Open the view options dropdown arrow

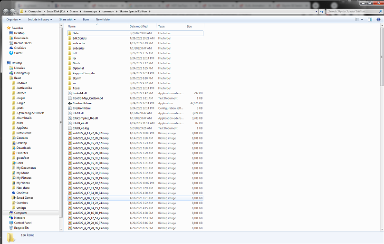pyautogui.click(x=362, y=20)
